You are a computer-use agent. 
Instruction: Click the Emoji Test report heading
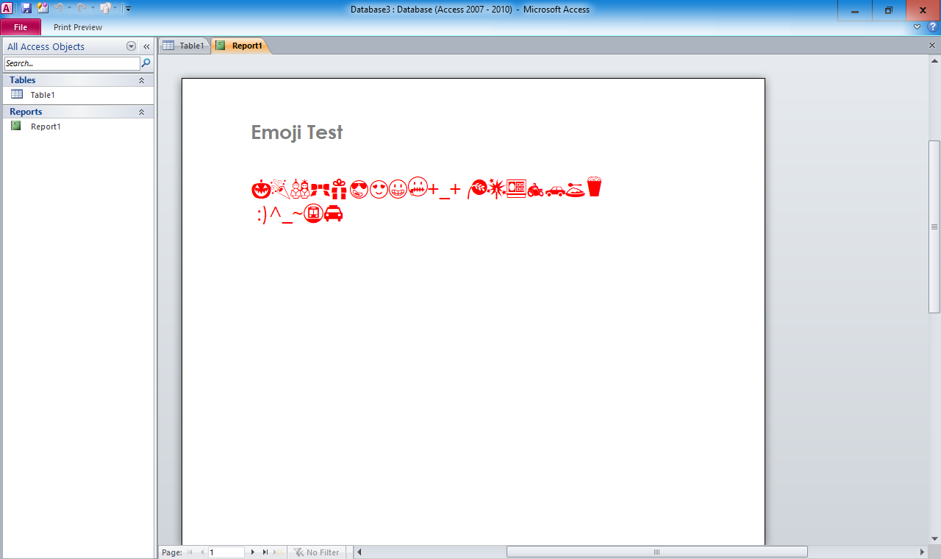[x=297, y=132]
